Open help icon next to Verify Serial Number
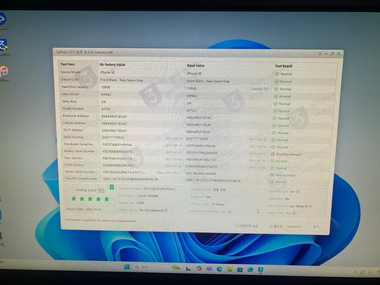The image size is (380, 285). pos(229,212)
